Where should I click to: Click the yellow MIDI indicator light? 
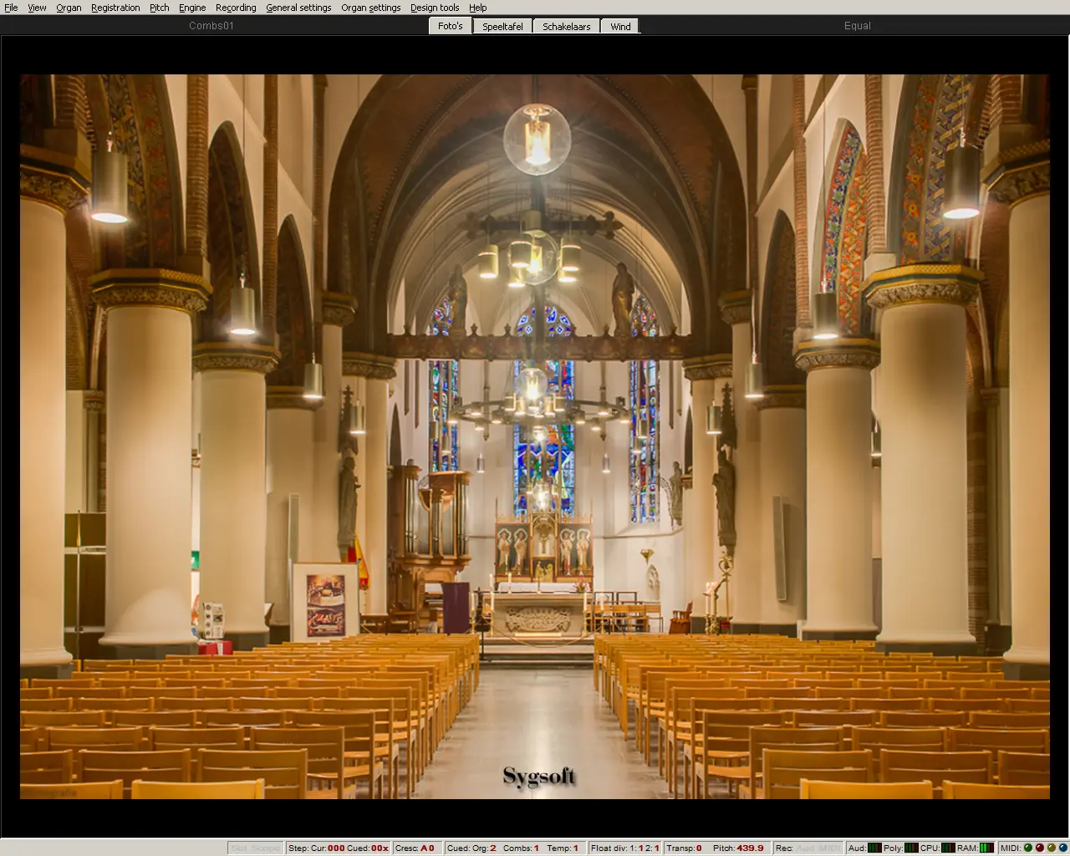click(1052, 848)
